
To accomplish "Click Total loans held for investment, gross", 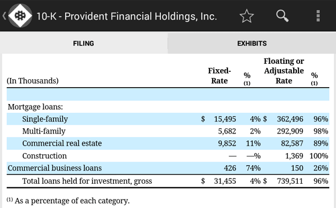I will 87,181.
